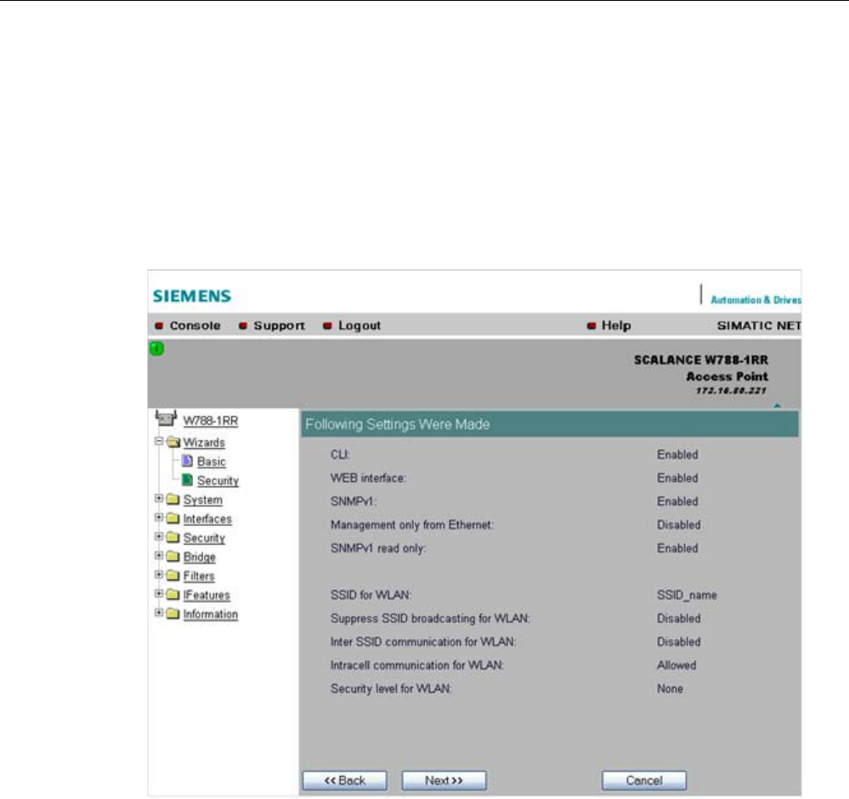Open the System link
This screenshot has width=849, height=799.
203,500
